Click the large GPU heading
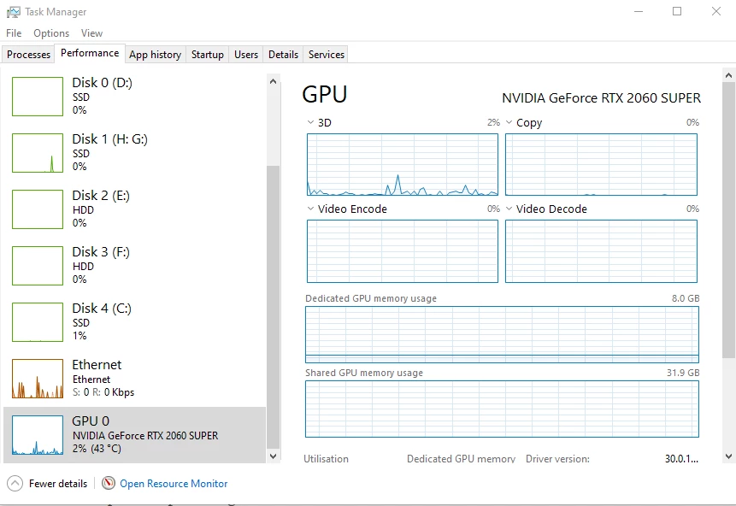The width and height of the screenshot is (736, 506). [325, 94]
